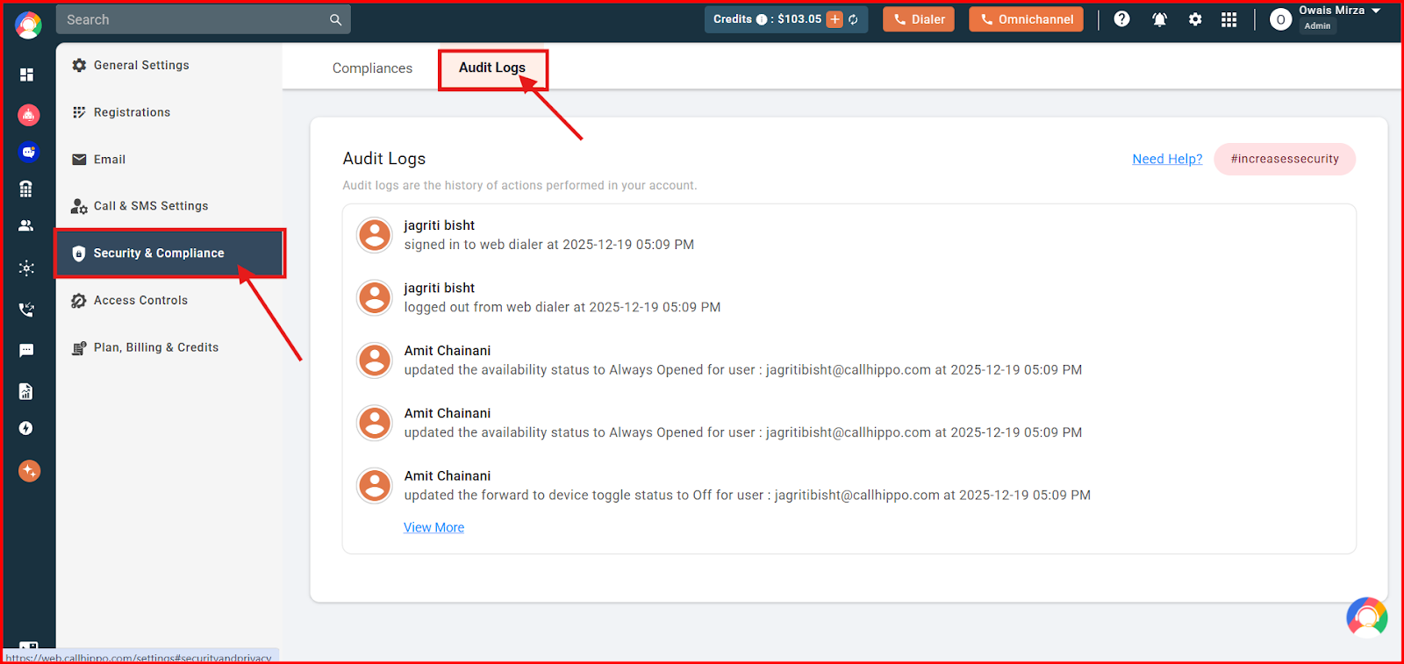Click the #increasessecurity tag
Image resolution: width=1404 pixels, height=664 pixels.
[1285, 159]
